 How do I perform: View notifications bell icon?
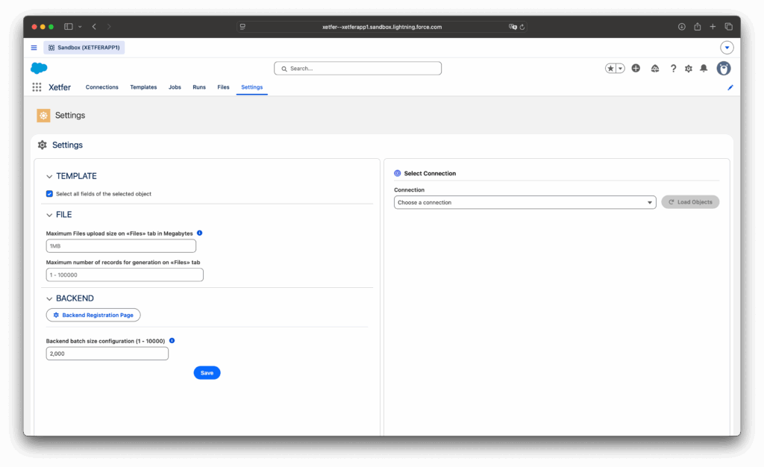click(704, 69)
